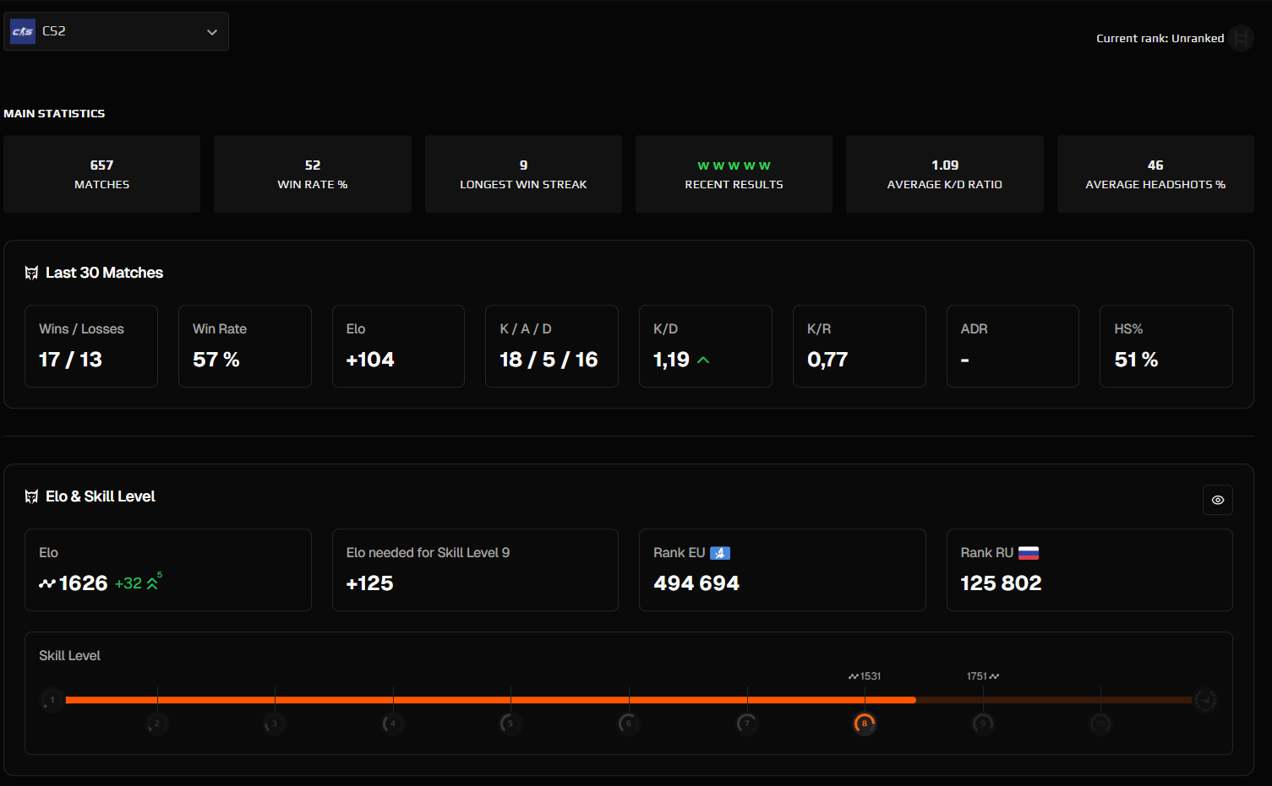The image size is (1272, 786).
Task: Click the ADR card showing a dash
Action: (1013, 346)
